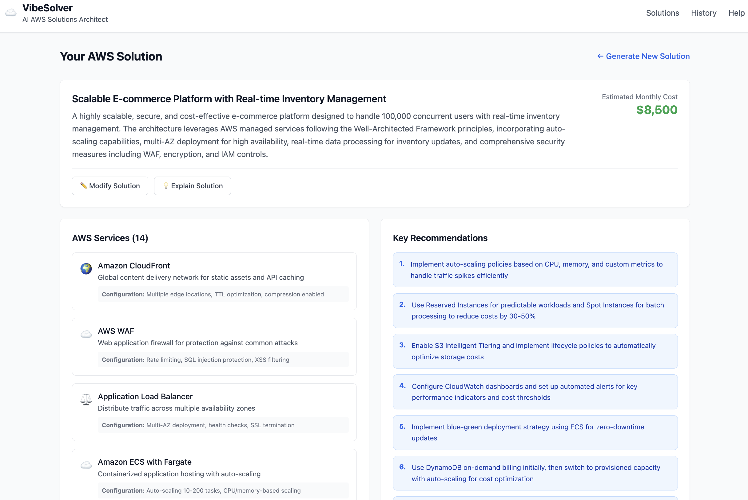The height and width of the screenshot is (500, 748).
Task: Click the VibeSolver title text
Action: click(47, 8)
